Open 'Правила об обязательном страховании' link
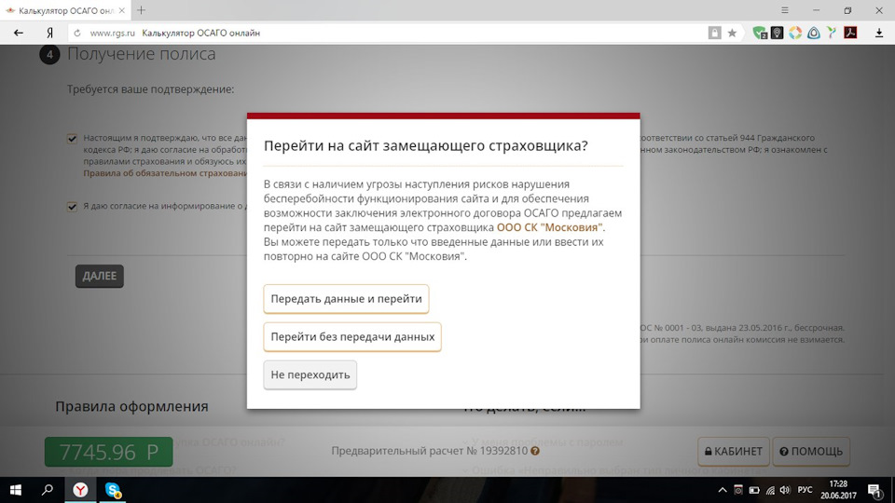This screenshot has height=503, width=895. coord(165,173)
